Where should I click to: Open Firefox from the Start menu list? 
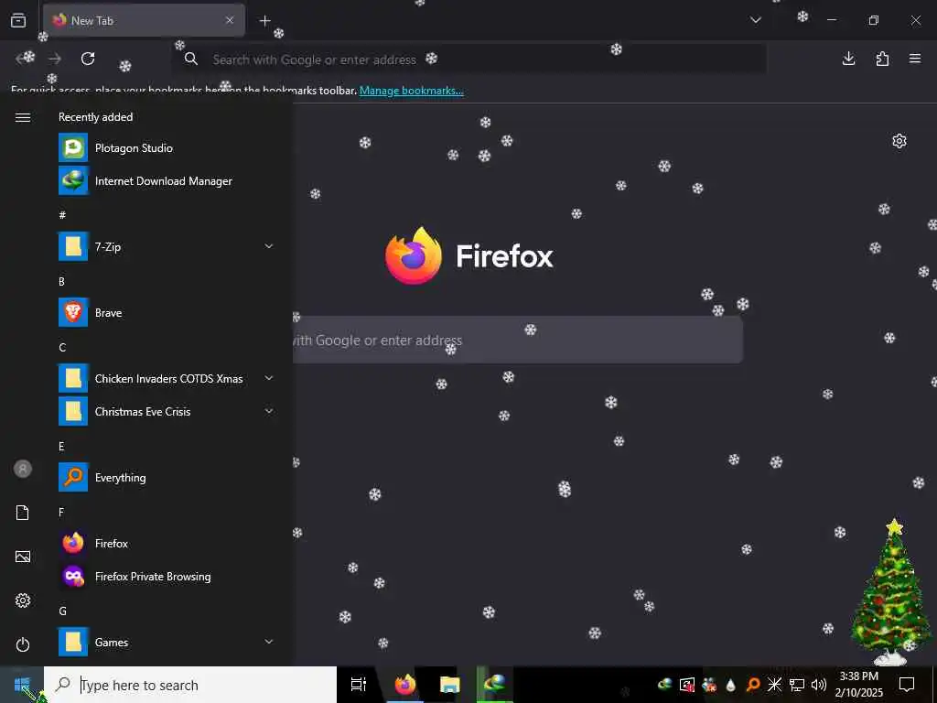(167, 544)
